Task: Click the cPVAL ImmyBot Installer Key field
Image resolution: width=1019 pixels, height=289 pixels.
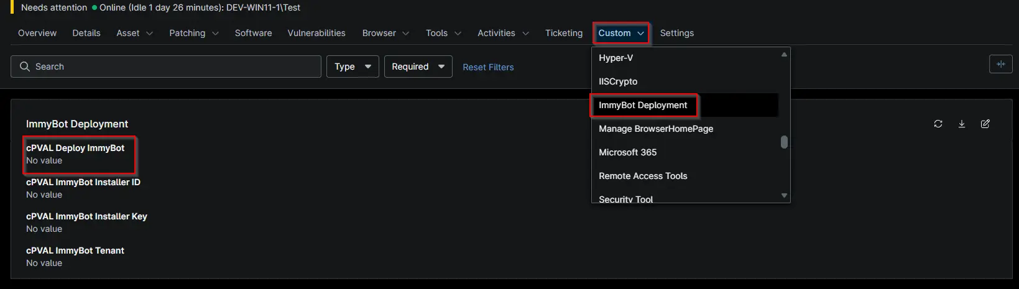Action: pyautogui.click(x=86, y=222)
